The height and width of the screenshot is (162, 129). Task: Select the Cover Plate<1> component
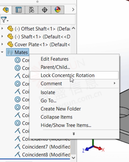pos(39,45)
